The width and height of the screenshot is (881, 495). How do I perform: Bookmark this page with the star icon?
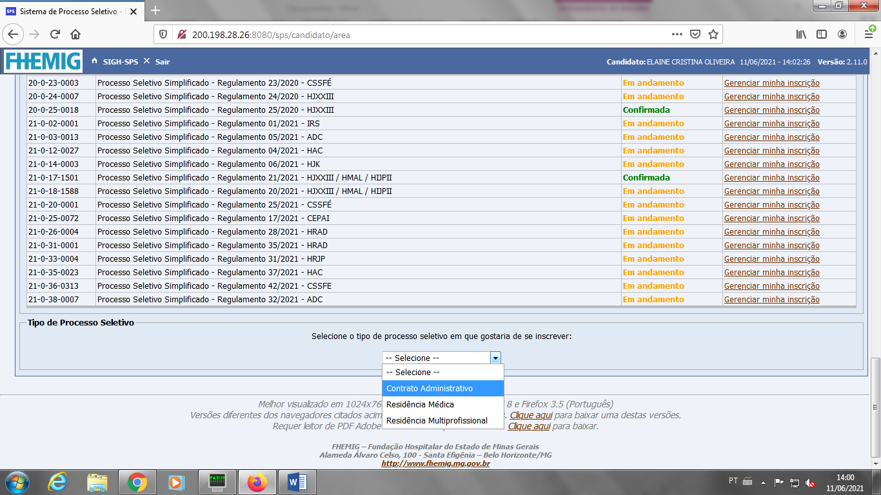(713, 34)
